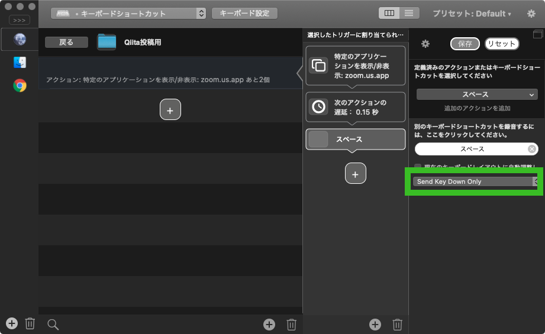Select the 0.15 second delay action card
The height and width of the screenshot is (334, 545).
click(x=356, y=107)
